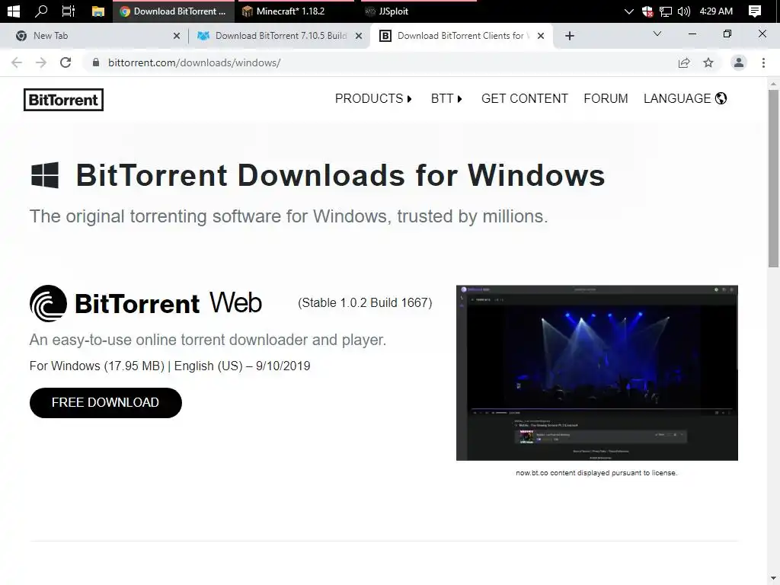
Task: Open the FORUM link
Action: pos(606,98)
